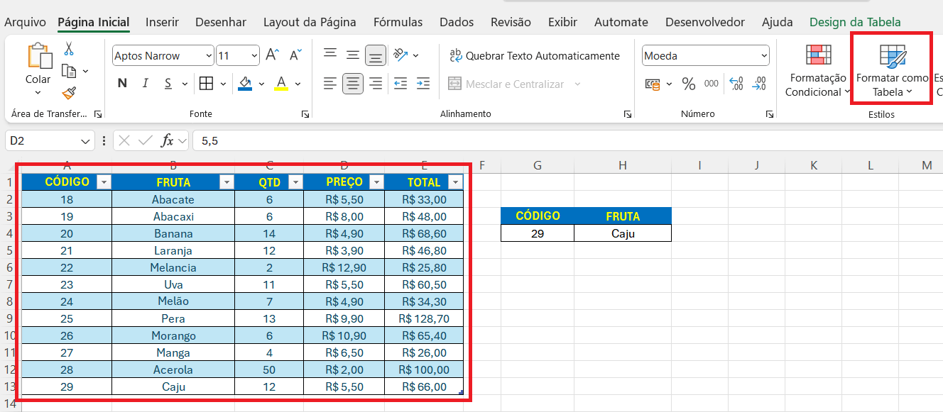Click the Increase Indent icon

423,84
